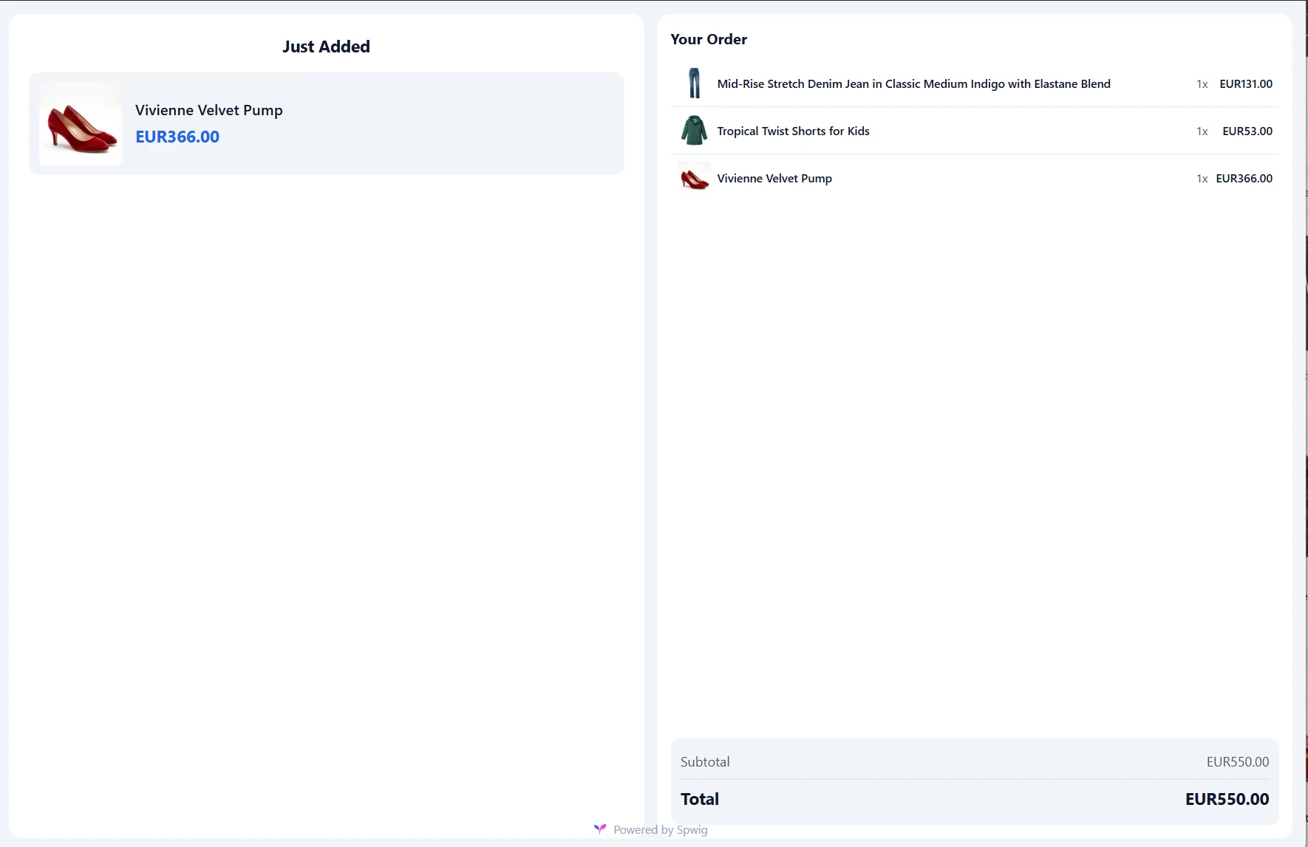This screenshot has width=1308, height=847.
Task: Click the Subtotal amount EUR550.00
Action: (x=1238, y=761)
